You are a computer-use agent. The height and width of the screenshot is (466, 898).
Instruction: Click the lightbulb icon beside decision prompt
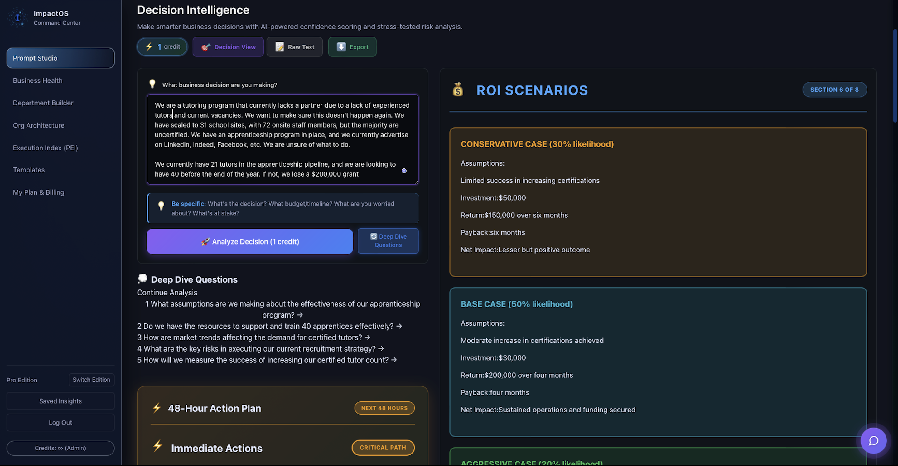(152, 84)
